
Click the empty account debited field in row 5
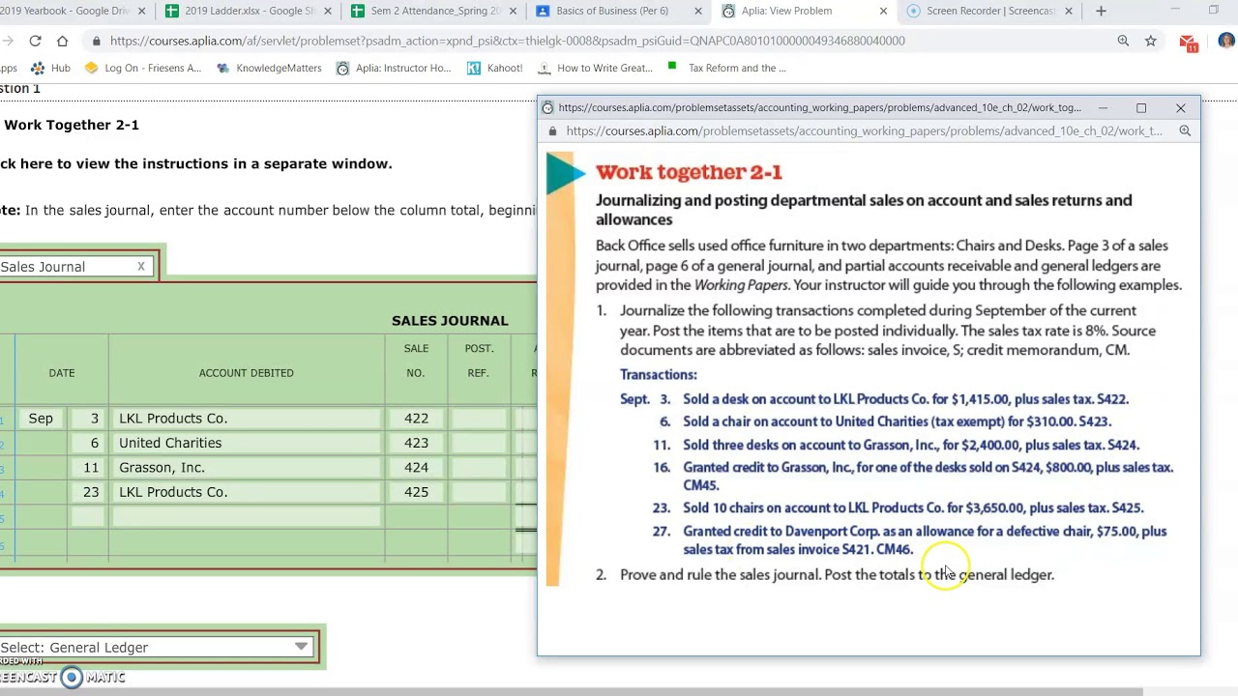[x=247, y=517]
